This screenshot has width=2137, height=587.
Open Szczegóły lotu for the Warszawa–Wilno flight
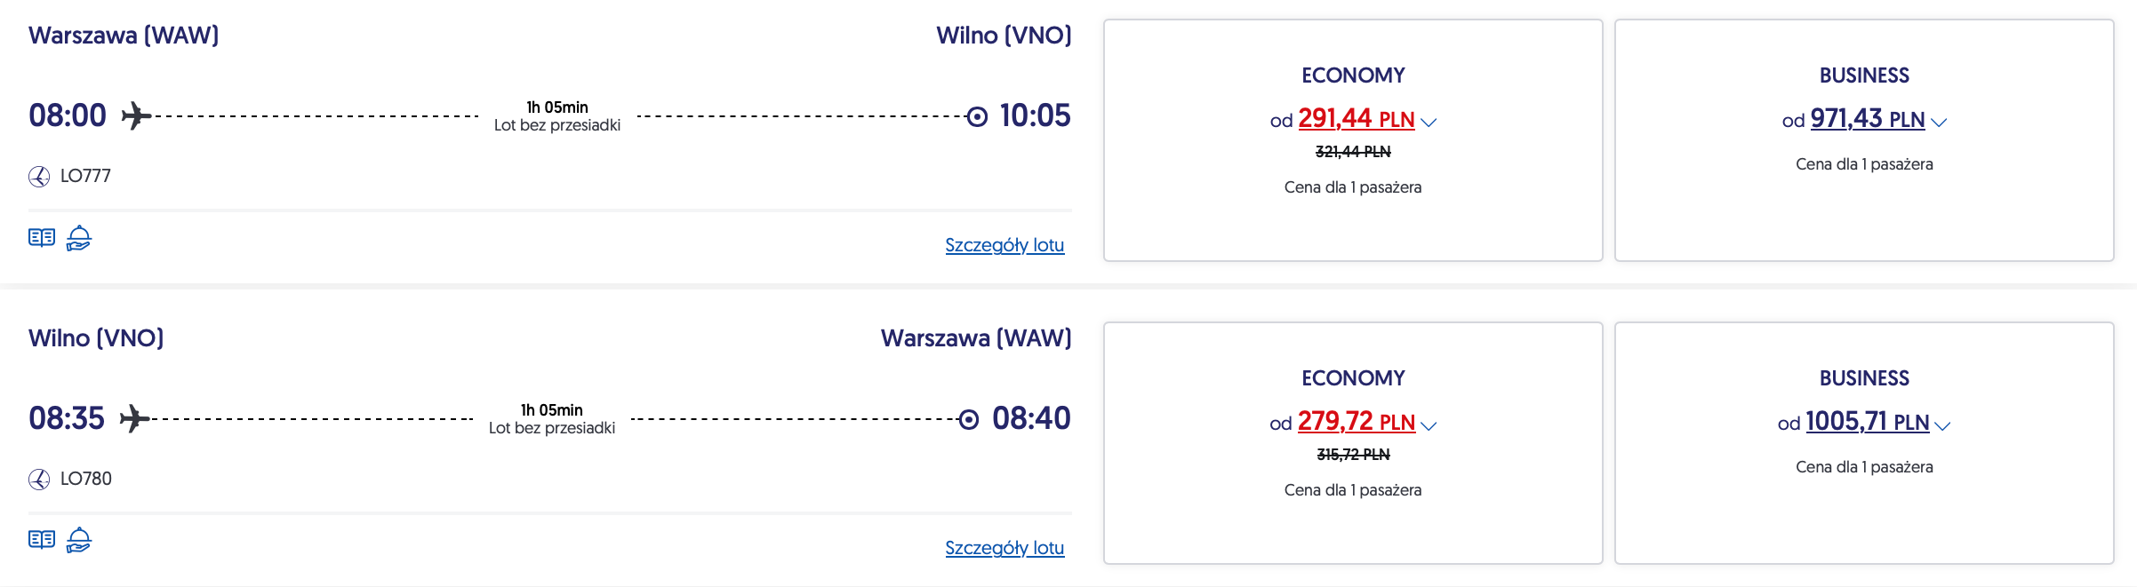tap(1004, 245)
